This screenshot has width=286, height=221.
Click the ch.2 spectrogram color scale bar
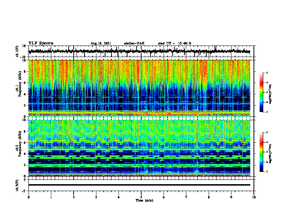tap(261, 152)
